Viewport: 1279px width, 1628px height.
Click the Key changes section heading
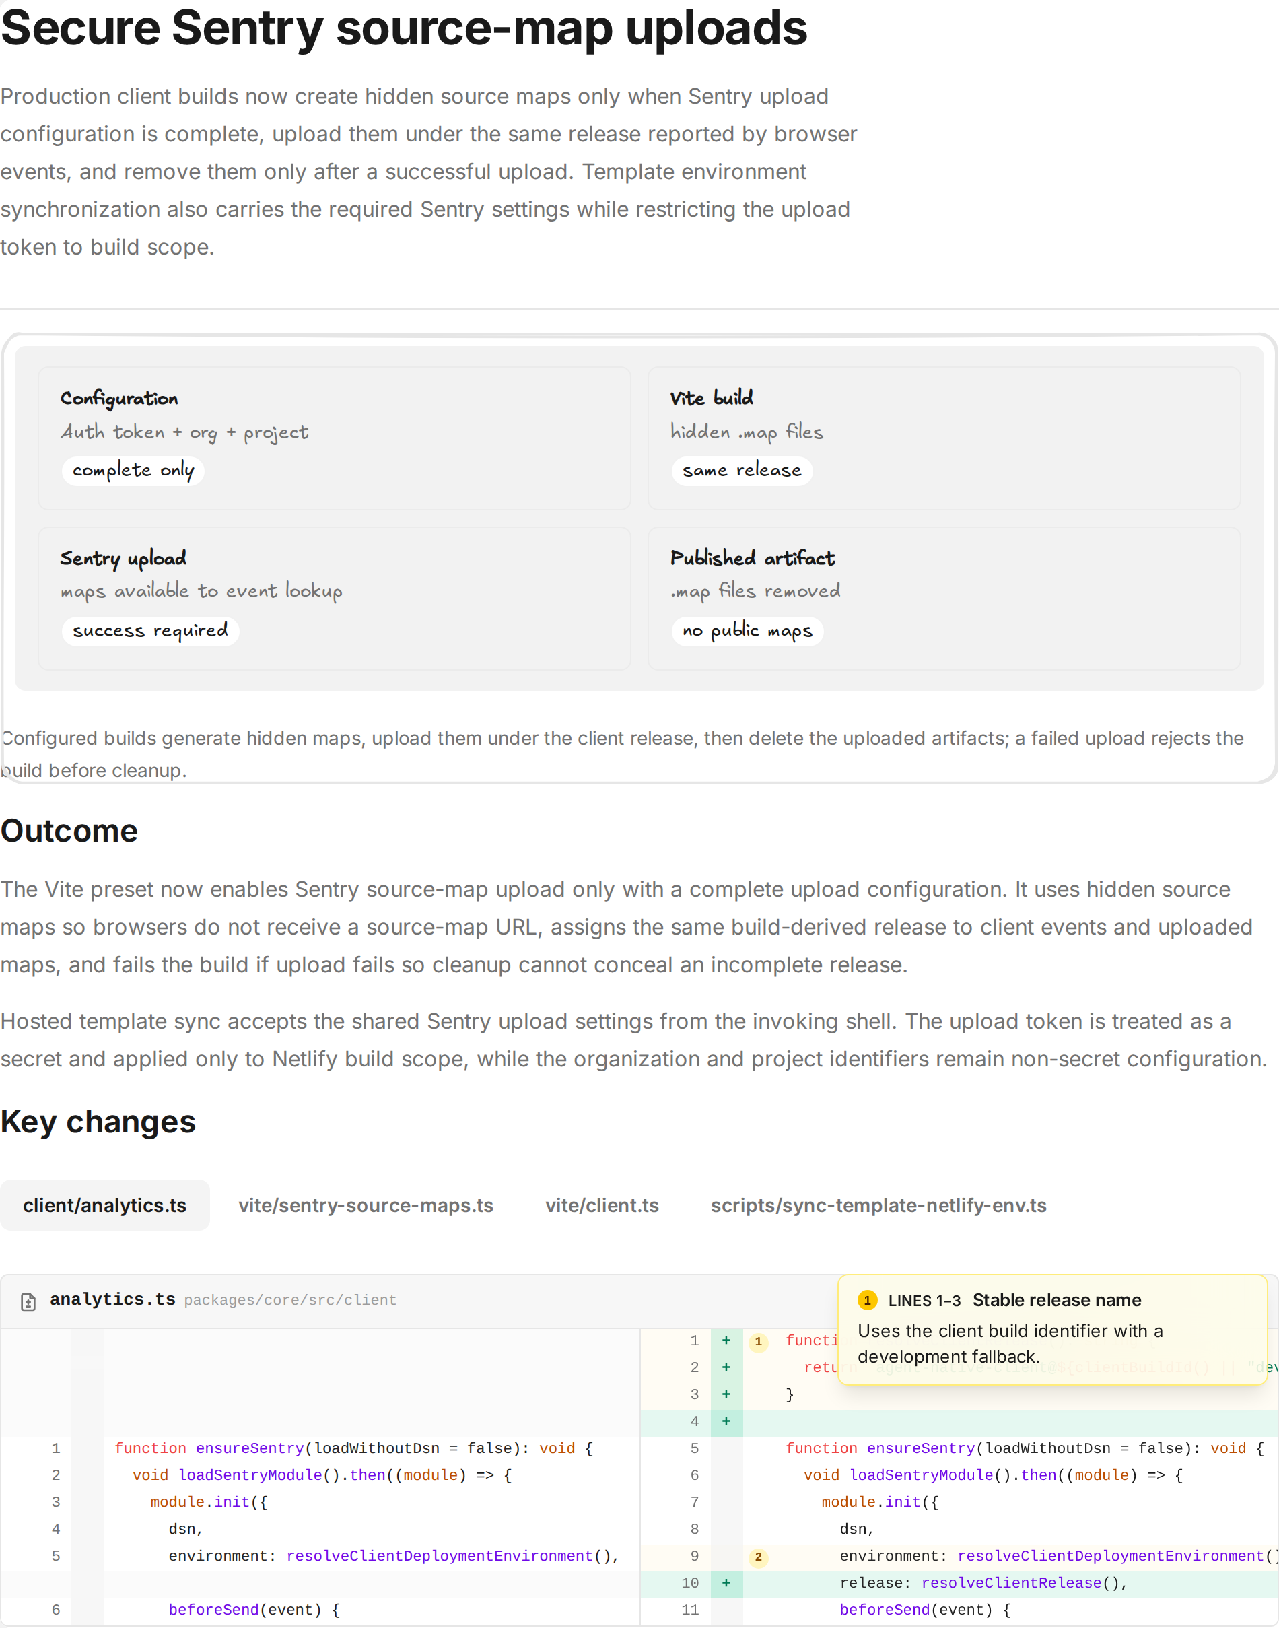tap(98, 1122)
